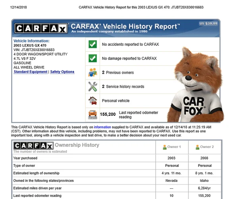This screenshot has width=243, height=199.
Task: Click 'Estimated length of ownership' row label
Action: click(36, 173)
